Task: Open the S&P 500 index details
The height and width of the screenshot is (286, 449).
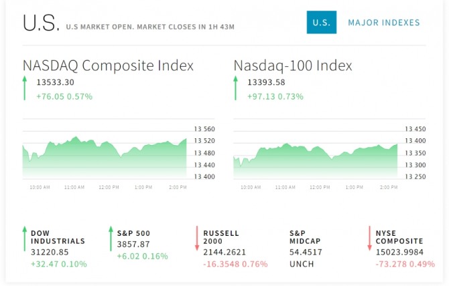Action: click(133, 233)
